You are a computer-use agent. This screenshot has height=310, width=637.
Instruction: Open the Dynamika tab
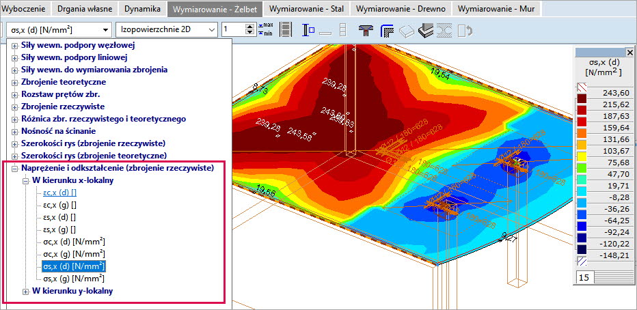tap(143, 9)
